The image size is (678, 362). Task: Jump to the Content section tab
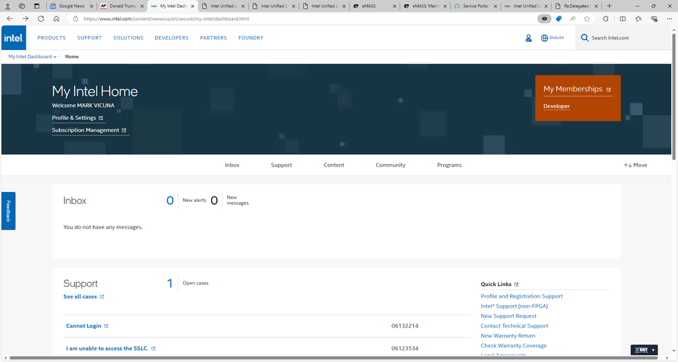tap(334, 165)
